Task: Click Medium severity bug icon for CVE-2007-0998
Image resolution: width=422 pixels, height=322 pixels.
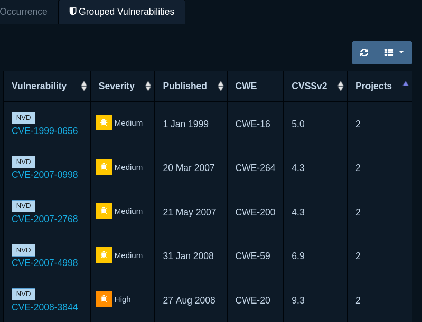Action: tap(104, 167)
